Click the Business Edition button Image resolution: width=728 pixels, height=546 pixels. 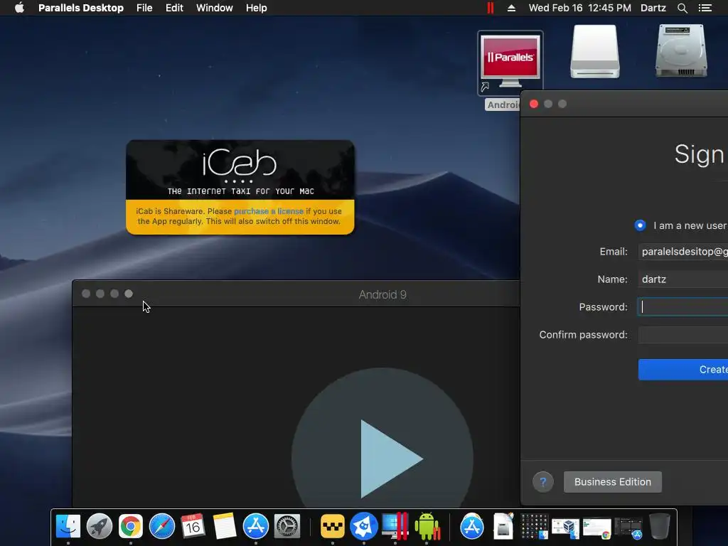(x=612, y=482)
